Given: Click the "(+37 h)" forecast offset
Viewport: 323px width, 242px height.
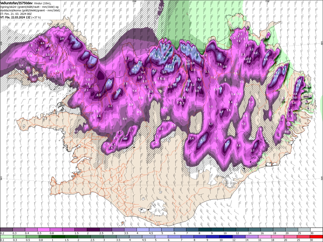Looking at the screenshot, I should click(36, 17).
